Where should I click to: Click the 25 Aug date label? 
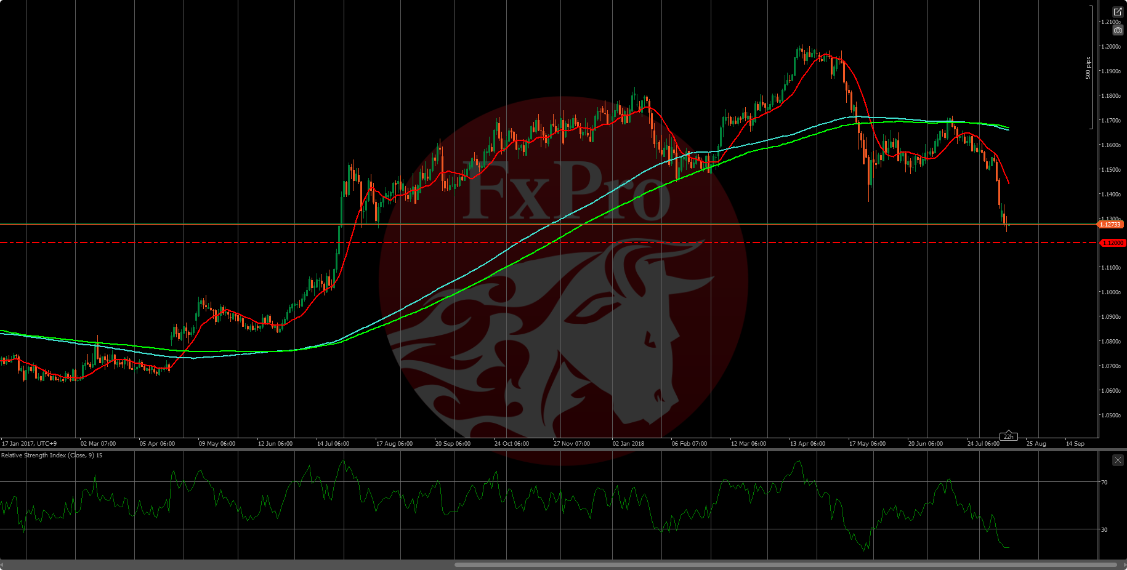1036,443
